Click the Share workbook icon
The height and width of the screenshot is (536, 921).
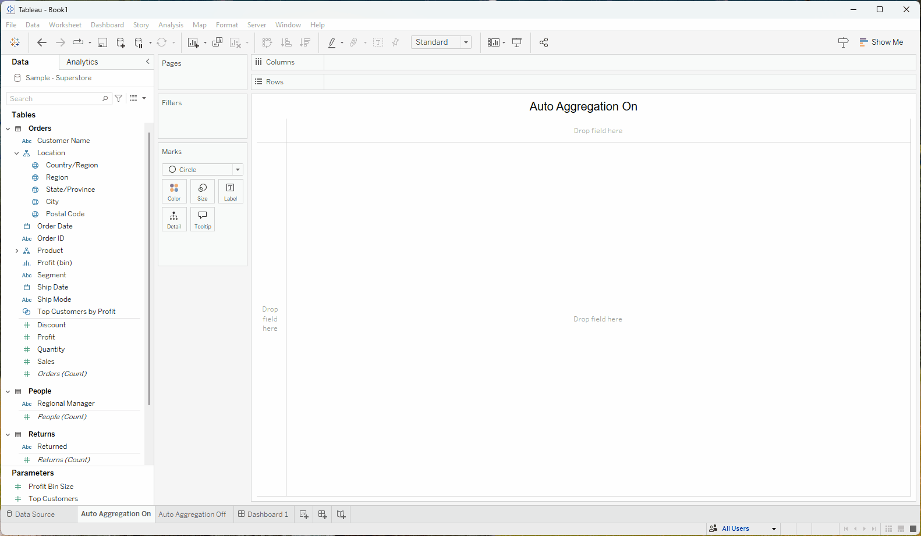coord(544,42)
